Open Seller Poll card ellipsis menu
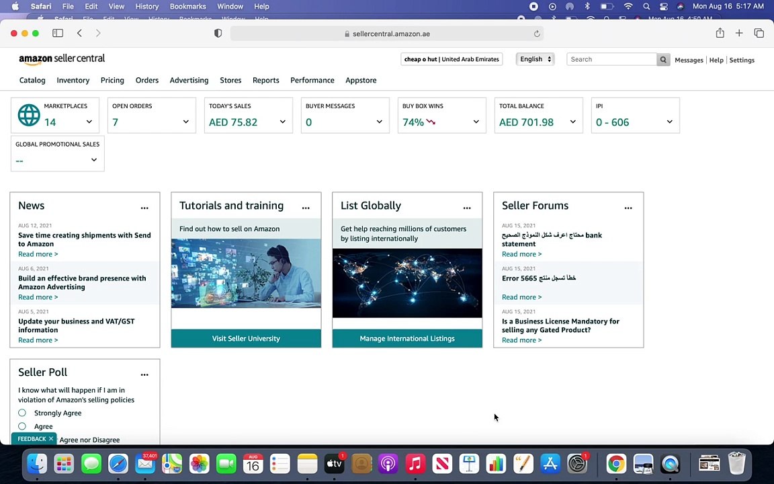The width and height of the screenshot is (774, 484). coord(144,374)
